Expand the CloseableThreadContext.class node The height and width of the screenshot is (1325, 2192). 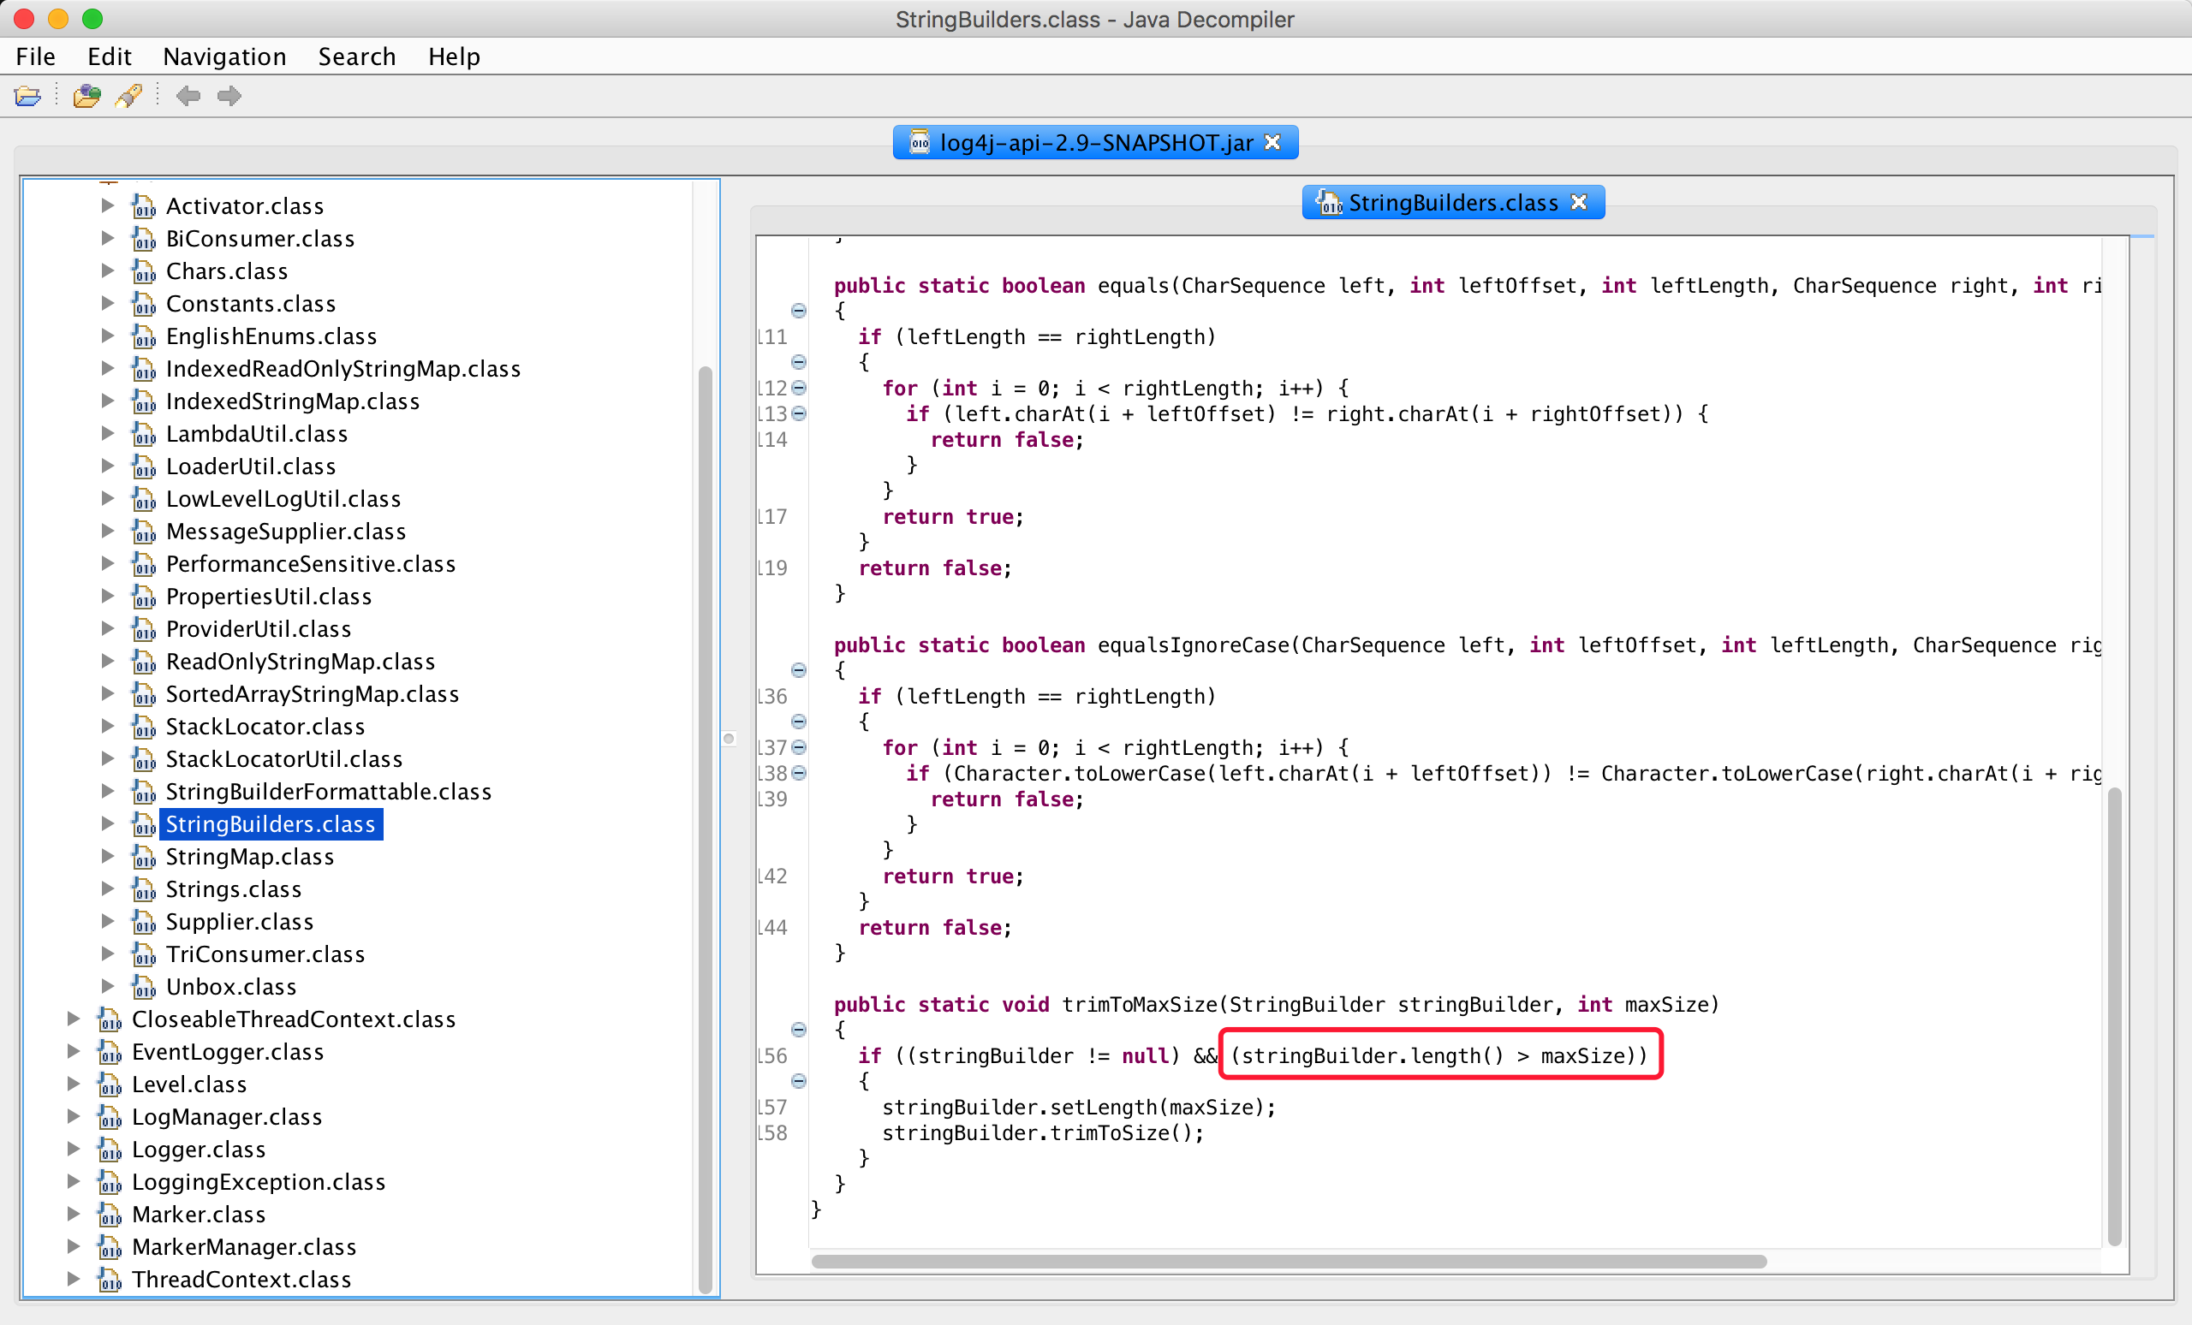(x=74, y=1019)
